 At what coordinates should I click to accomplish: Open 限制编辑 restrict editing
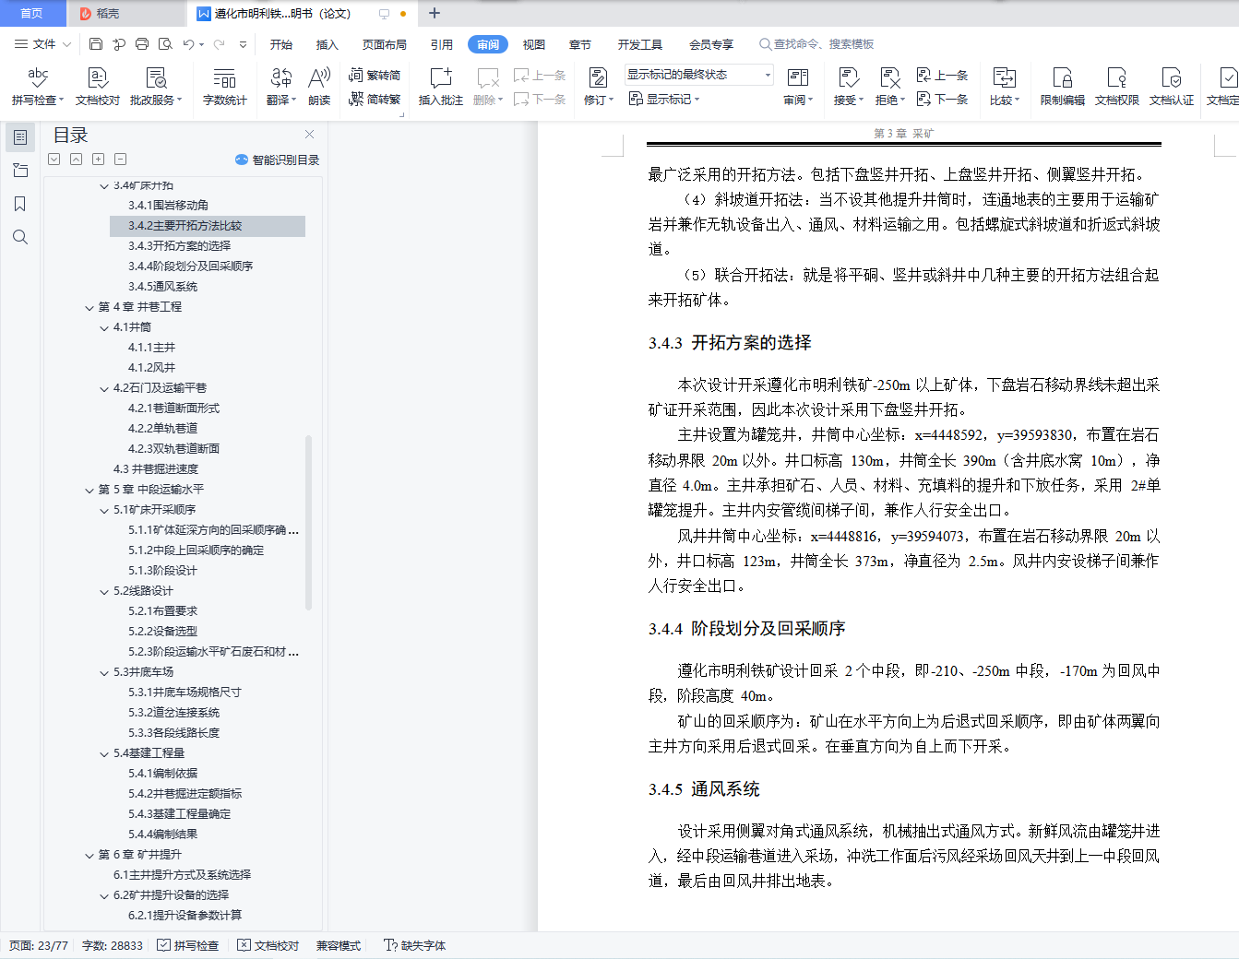click(x=1063, y=87)
